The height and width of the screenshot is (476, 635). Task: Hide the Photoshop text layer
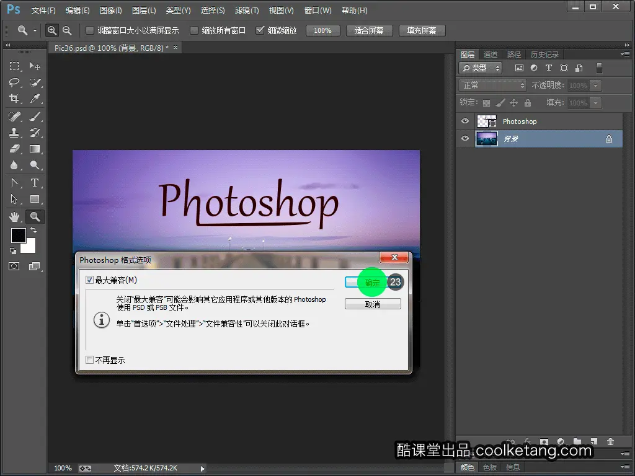pos(465,121)
